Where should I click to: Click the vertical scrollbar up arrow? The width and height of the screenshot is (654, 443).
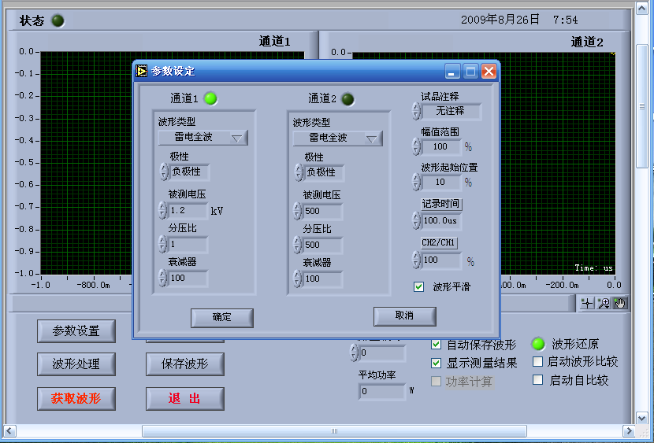tap(641, 8)
